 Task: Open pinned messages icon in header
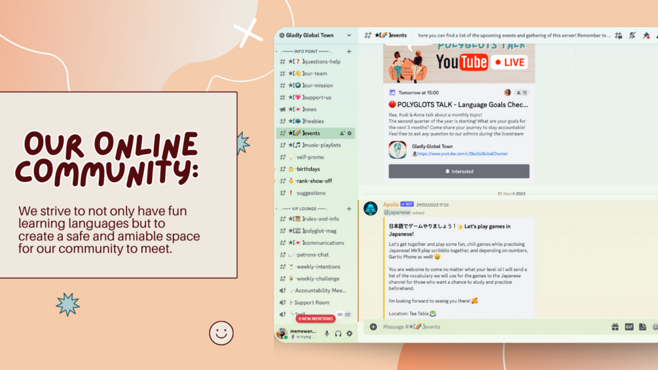pyautogui.click(x=646, y=35)
